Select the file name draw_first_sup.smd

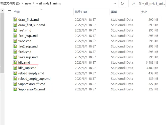[32, 25]
